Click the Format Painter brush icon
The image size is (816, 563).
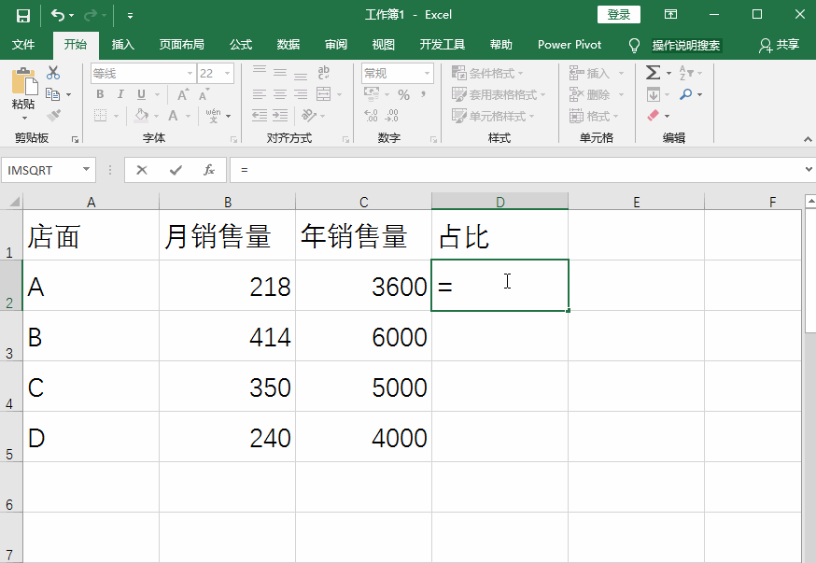[53, 116]
